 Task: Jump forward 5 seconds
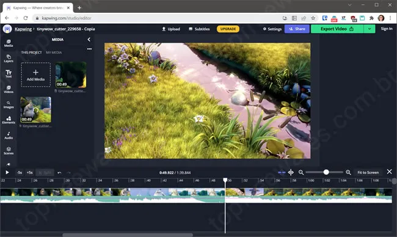(30, 172)
